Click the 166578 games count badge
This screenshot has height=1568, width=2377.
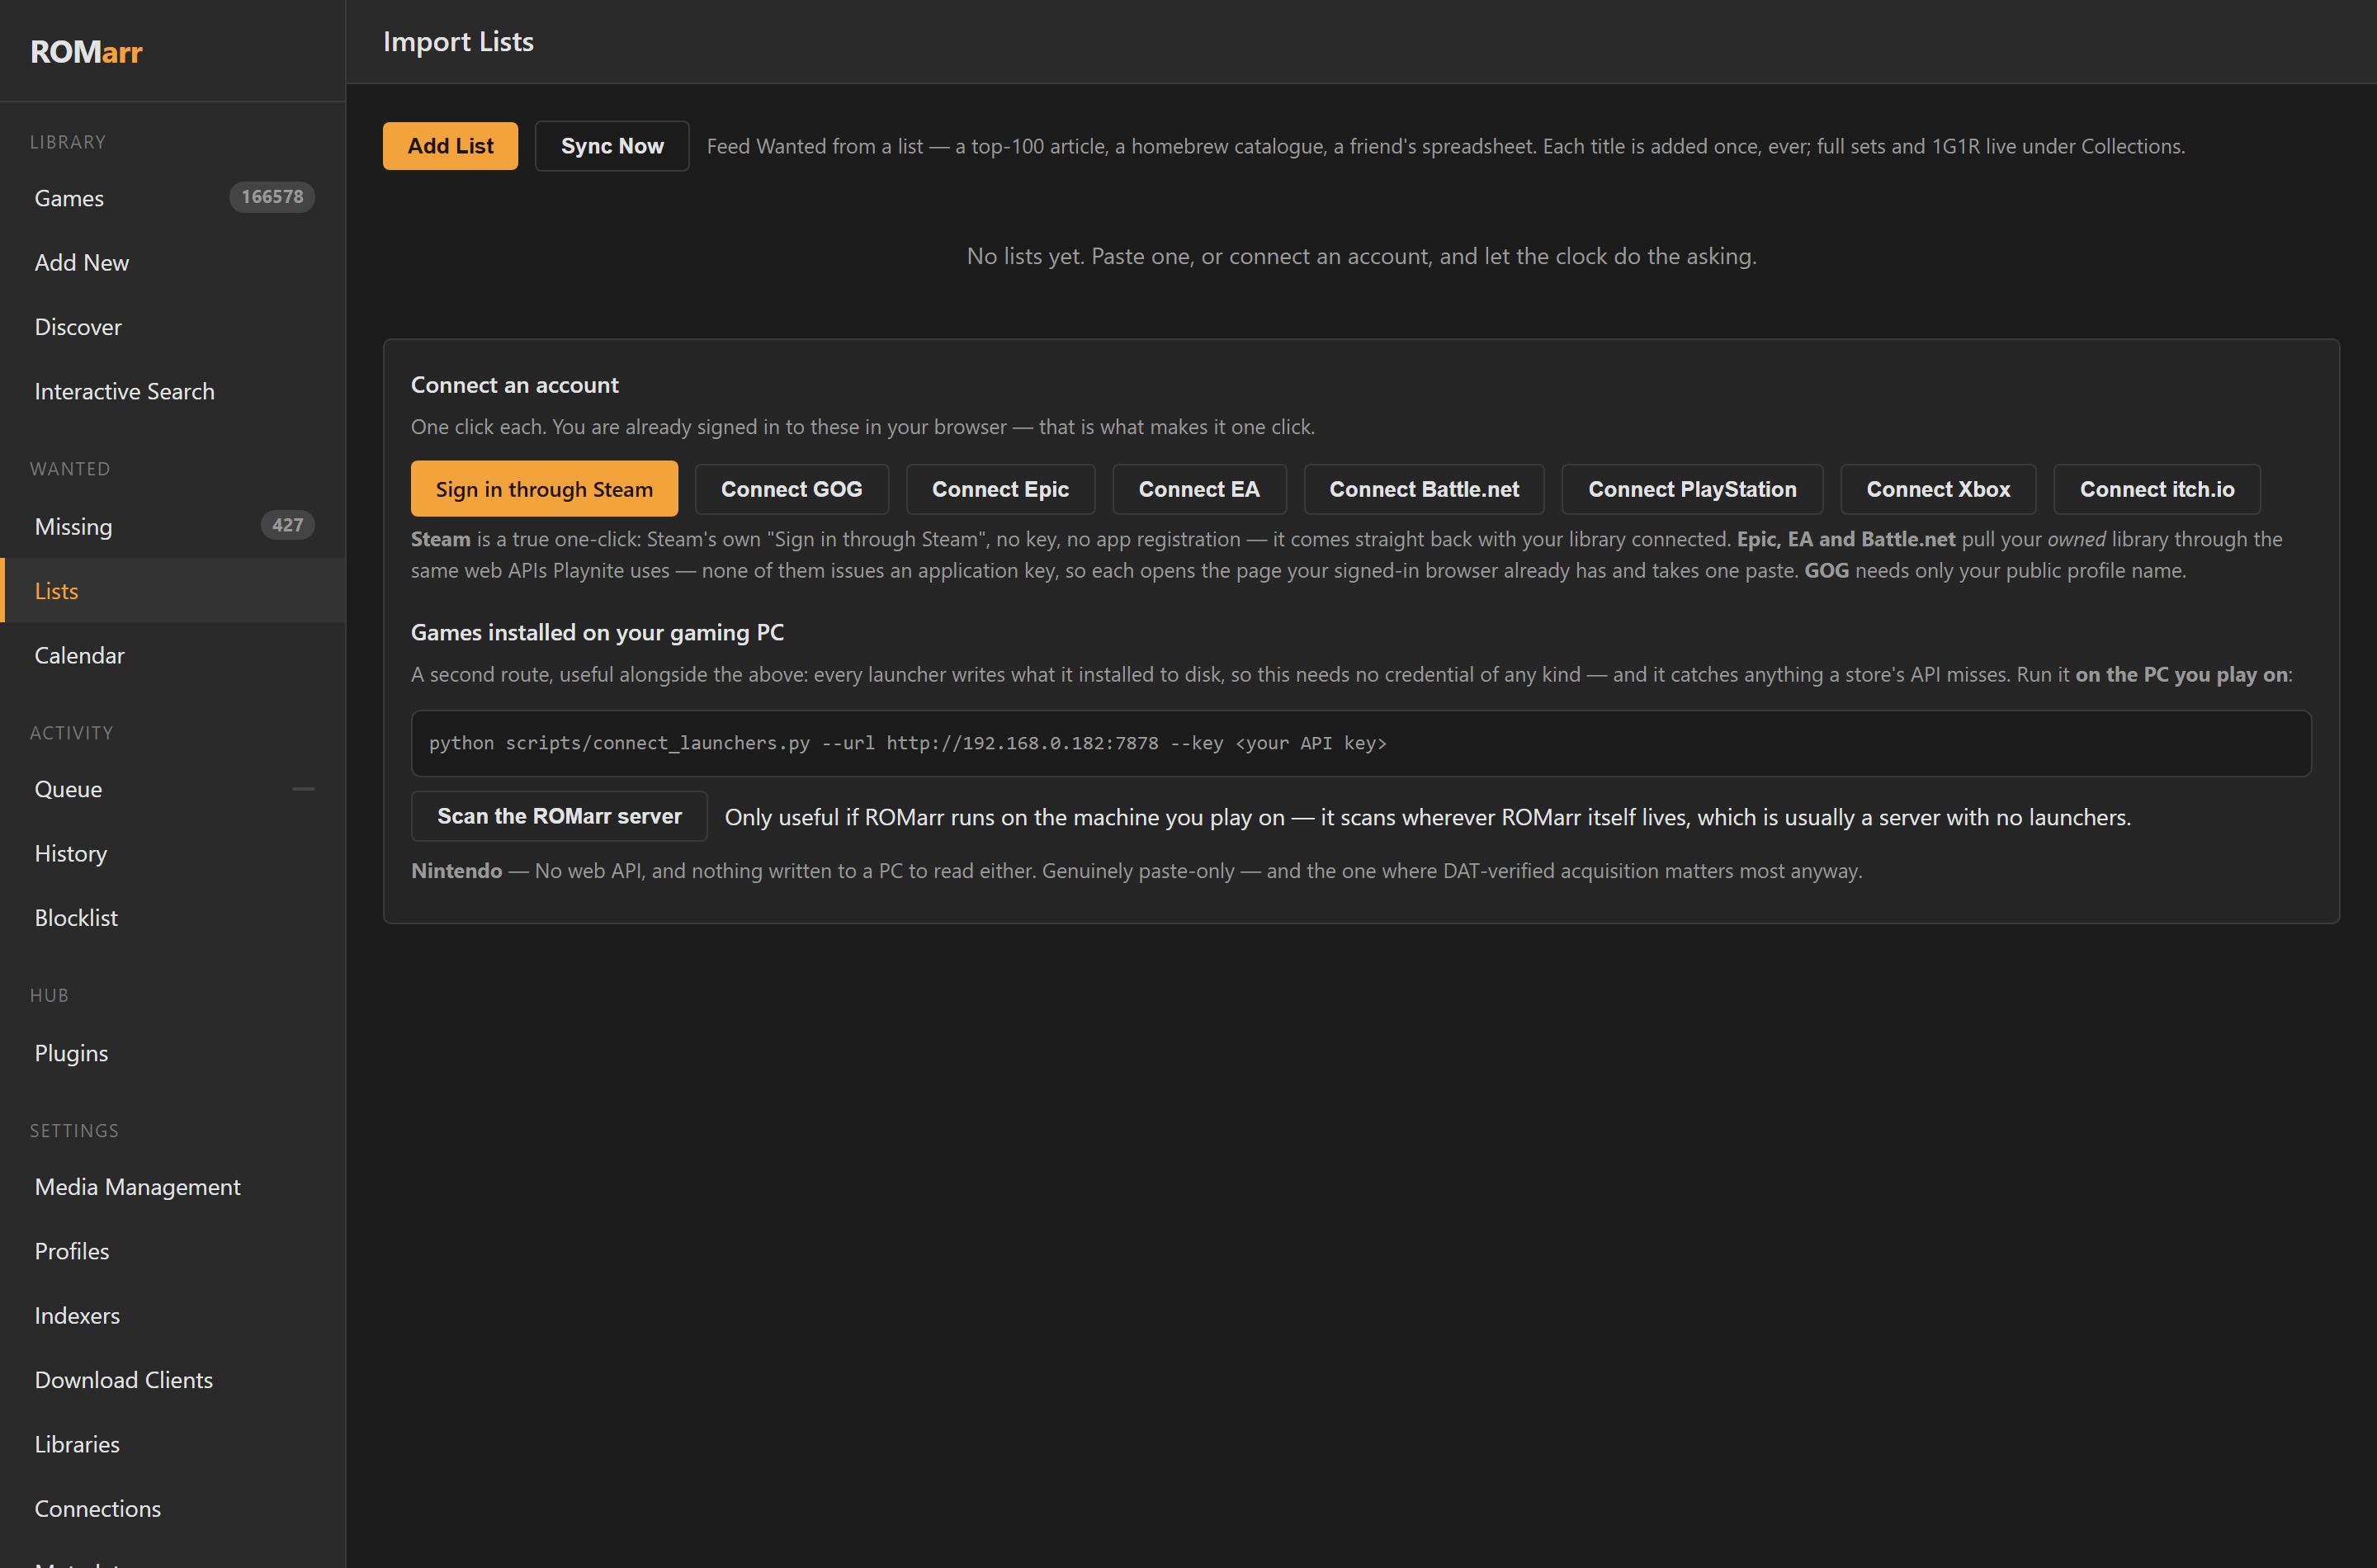(x=272, y=197)
